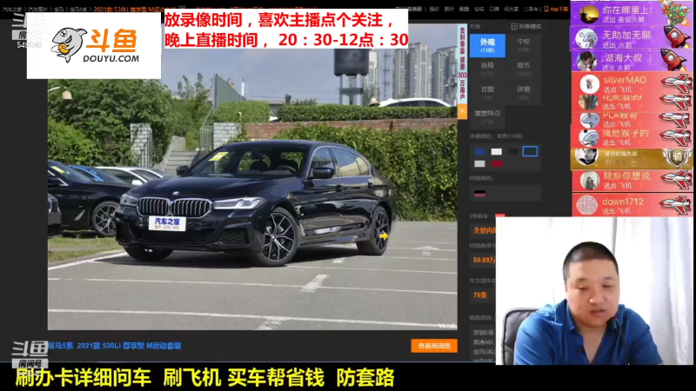Screen dimensions: 696x391
Task: Click the down1712 gift notification avatar
Action: [586, 205]
